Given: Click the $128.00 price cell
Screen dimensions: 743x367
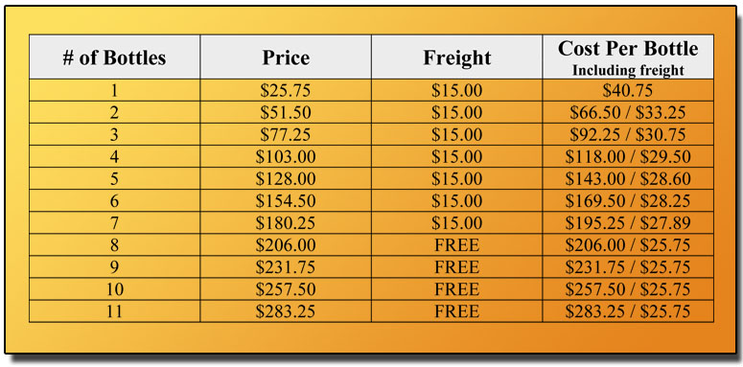Looking at the screenshot, I should pyautogui.click(x=286, y=178).
